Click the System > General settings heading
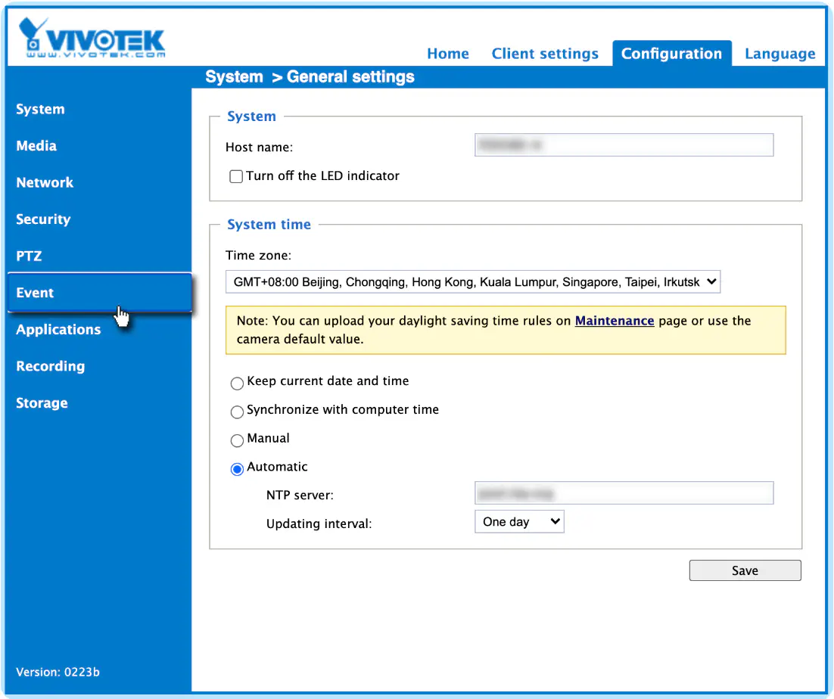 pyautogui.click(x=310, y=77)
